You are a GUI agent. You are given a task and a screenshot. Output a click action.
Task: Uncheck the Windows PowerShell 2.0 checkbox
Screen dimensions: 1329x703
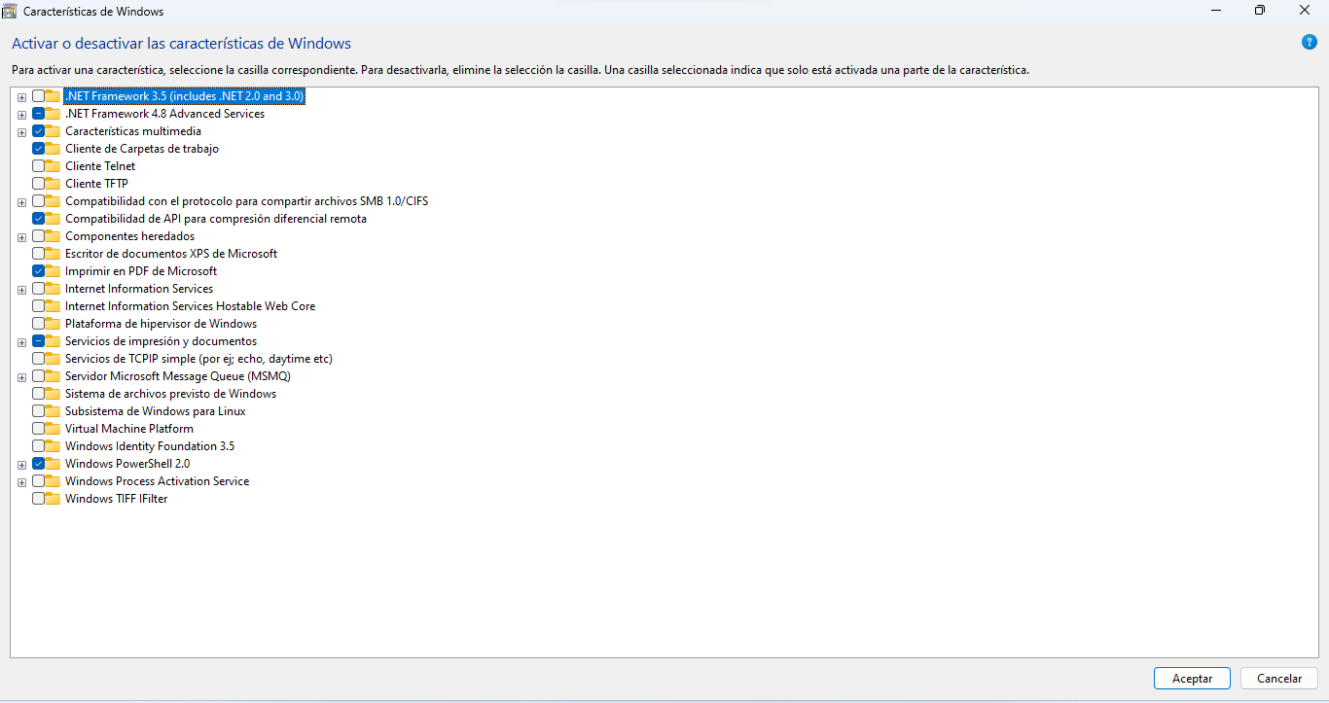coord(38,464)
